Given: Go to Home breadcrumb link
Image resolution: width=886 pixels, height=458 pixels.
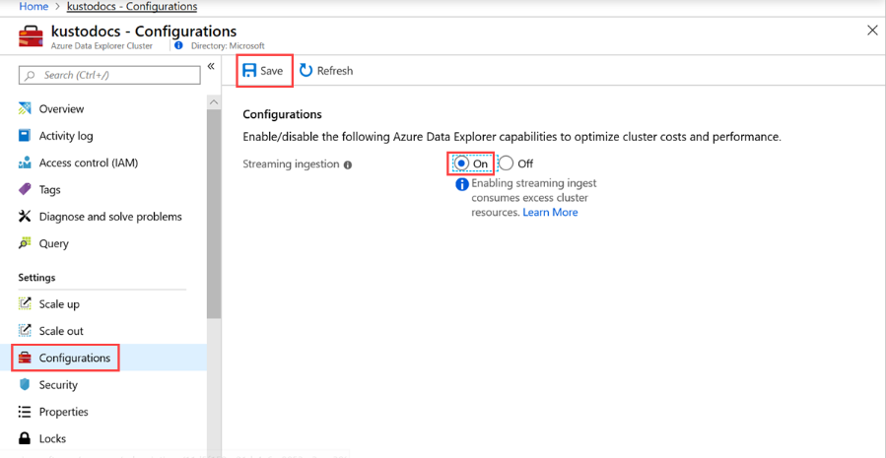Looking at the screenshot, I should [x=33, y=7].
